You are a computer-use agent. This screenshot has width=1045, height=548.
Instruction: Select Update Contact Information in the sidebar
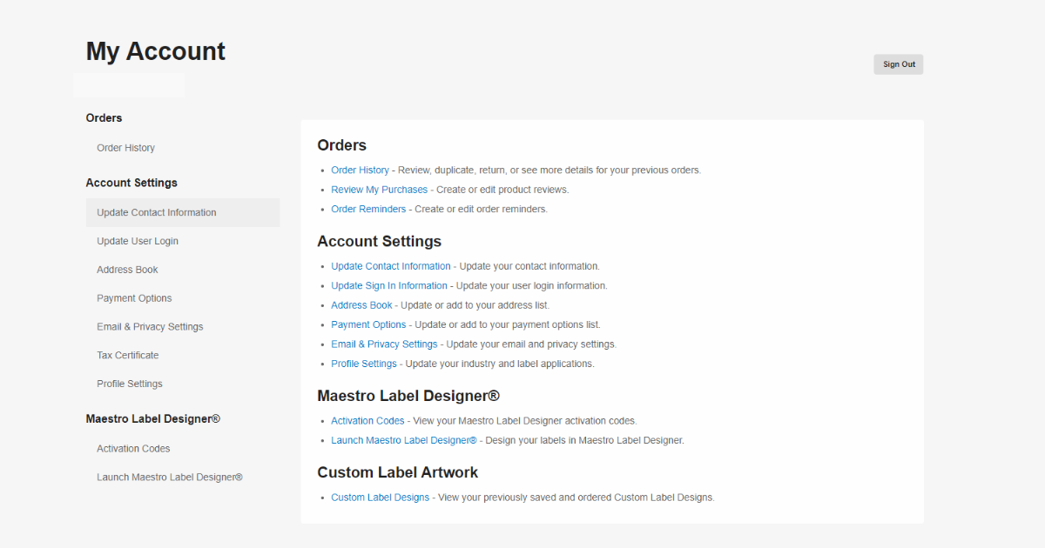(157, 211)
